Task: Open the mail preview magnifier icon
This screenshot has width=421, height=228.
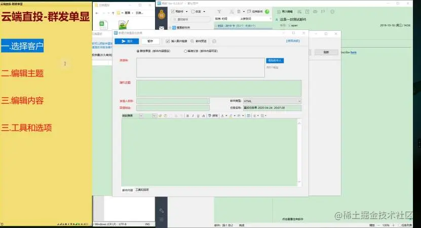Action: click(x=192, y=41)
